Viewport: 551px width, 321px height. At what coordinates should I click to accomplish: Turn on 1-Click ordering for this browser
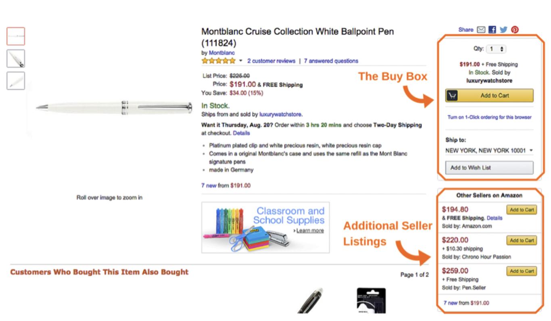(489, 117)
